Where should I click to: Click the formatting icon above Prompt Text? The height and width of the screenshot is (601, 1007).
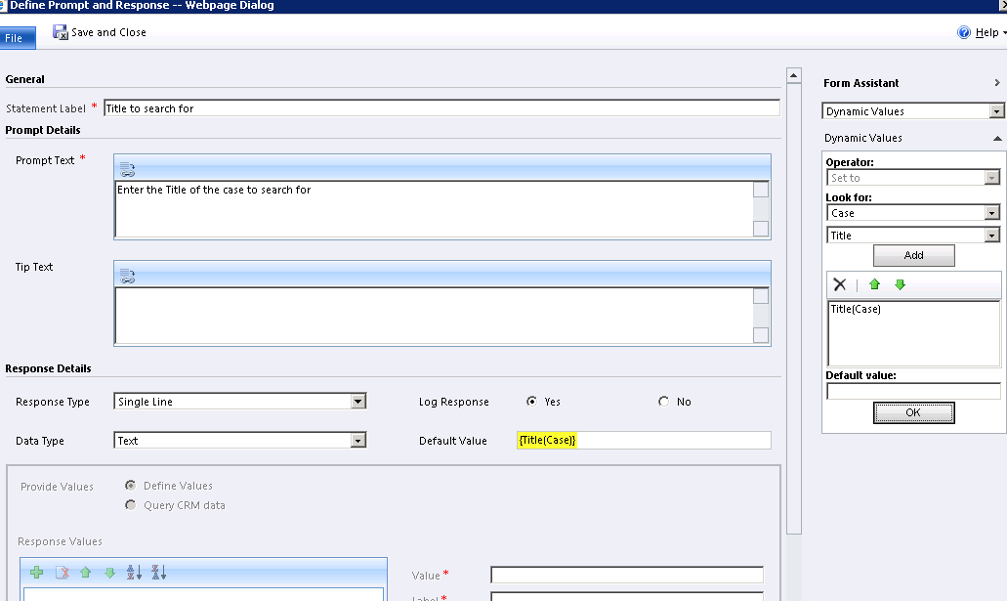[x=127, y=167]
